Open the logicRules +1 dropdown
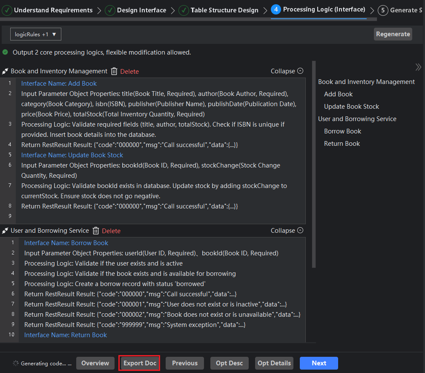The width and height of the screenshot is (425, 373). 36,34
